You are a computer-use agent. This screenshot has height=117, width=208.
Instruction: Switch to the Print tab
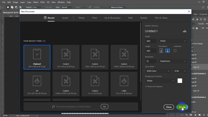tap(95, 18)
